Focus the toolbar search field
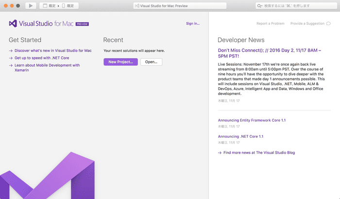The width and height of the screenshot is (340, 199). (x=296, y=6)
